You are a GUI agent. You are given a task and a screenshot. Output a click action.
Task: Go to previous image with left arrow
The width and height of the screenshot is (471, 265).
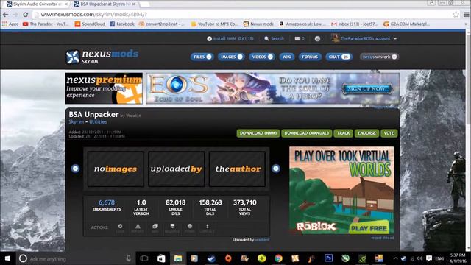point(75,169)
